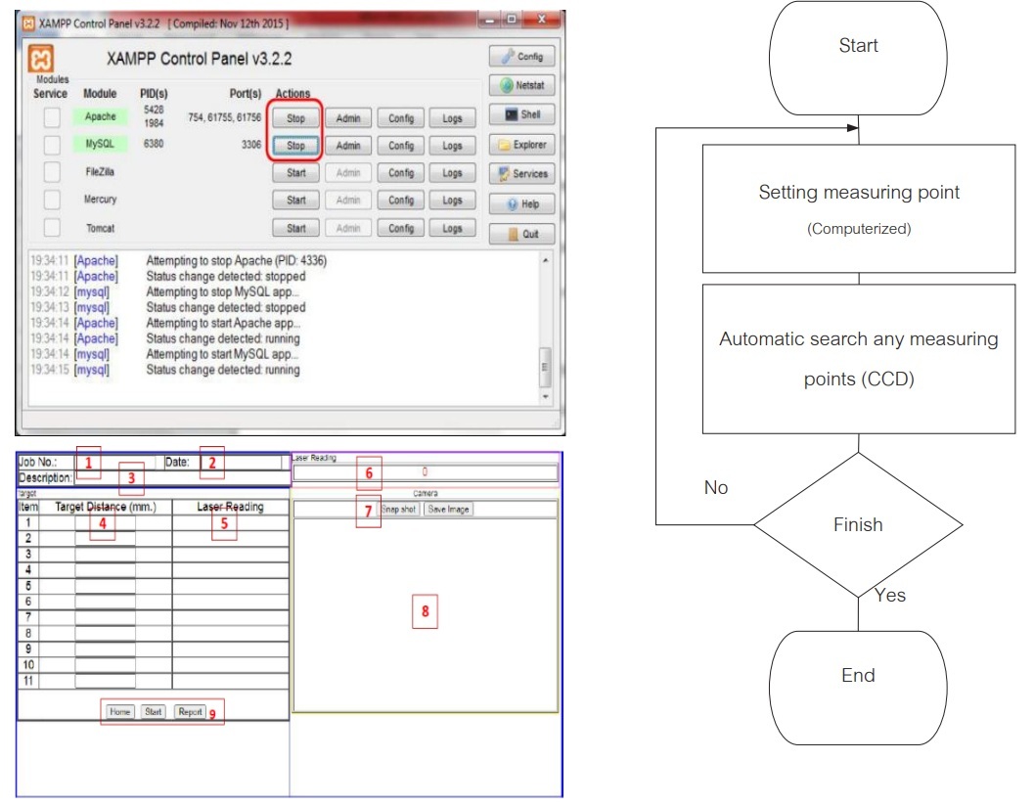Click the camera preview area

pyautogui.click(x=426, y=615)
